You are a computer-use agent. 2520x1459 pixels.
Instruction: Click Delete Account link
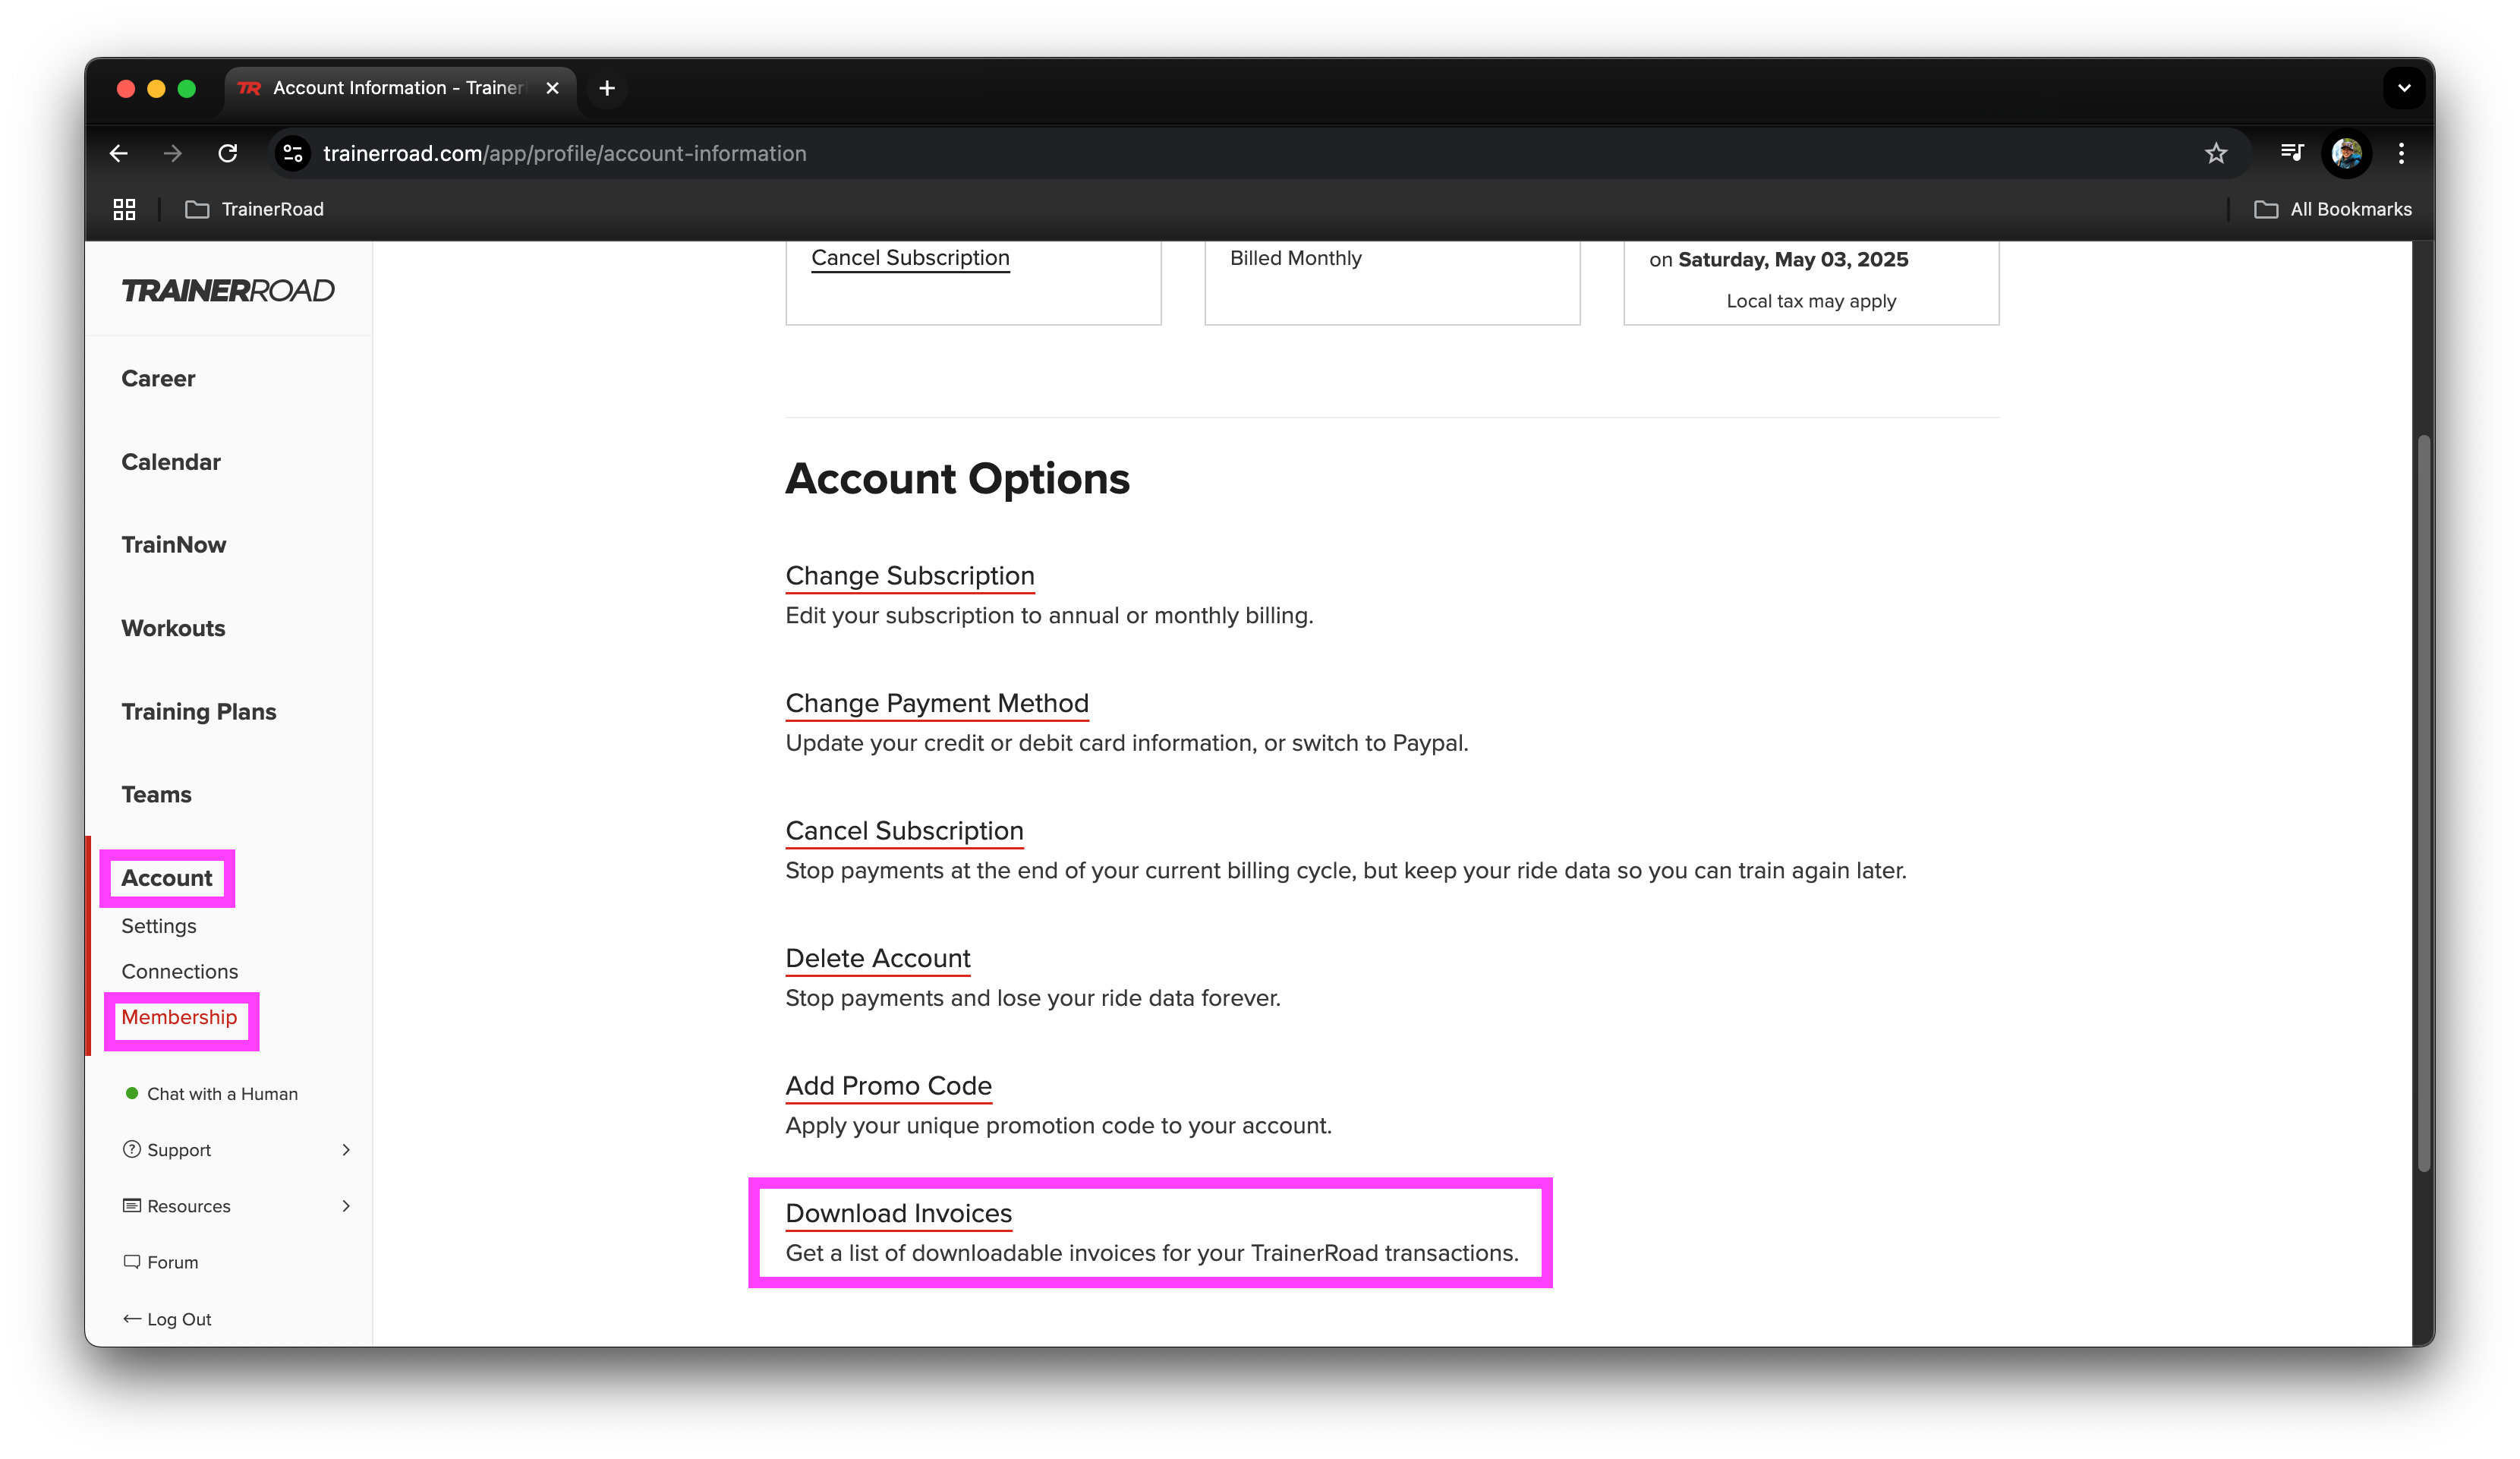click(878, 958)
